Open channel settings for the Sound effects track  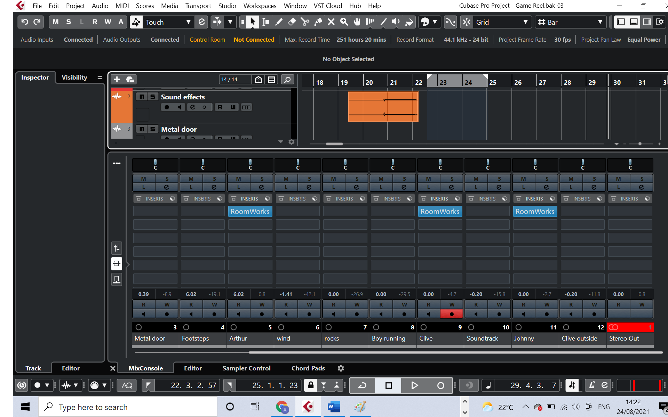point(192,107)
